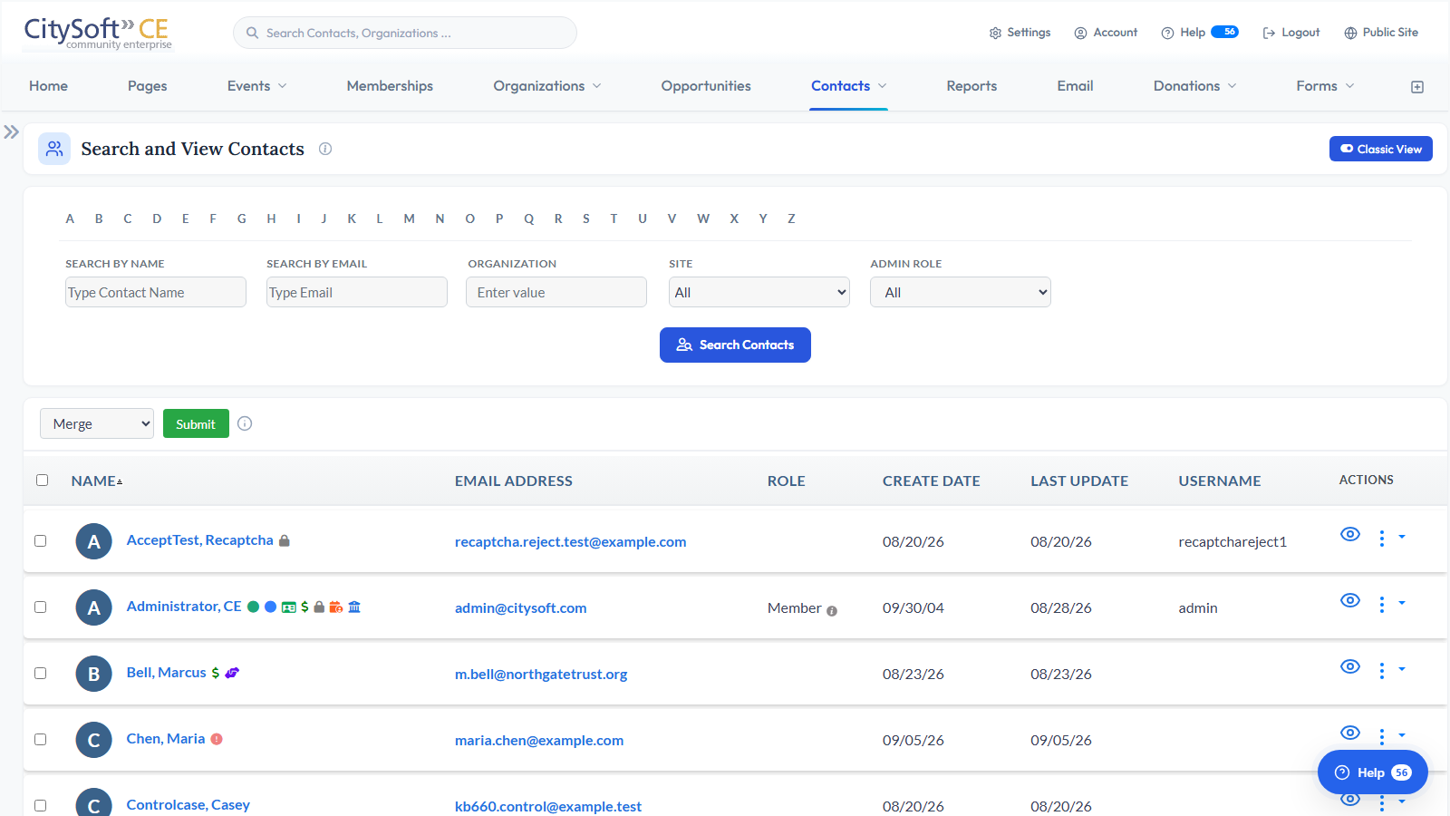
Task: Click the green Submit button
Action: [196, 423]
